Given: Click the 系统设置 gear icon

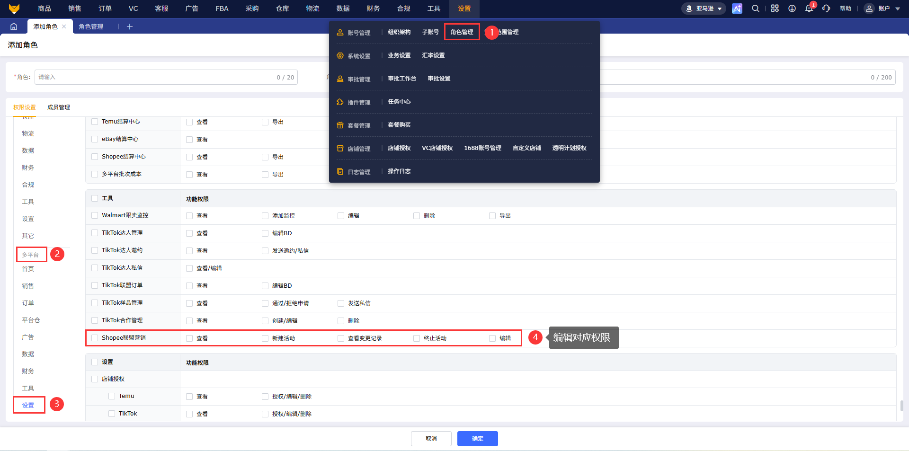Looking at the screenshot, I should pos(340,56).
